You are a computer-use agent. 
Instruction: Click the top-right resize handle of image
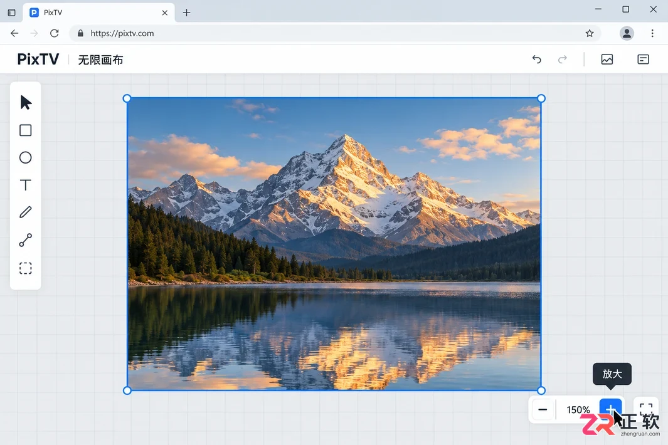(541, 98)
